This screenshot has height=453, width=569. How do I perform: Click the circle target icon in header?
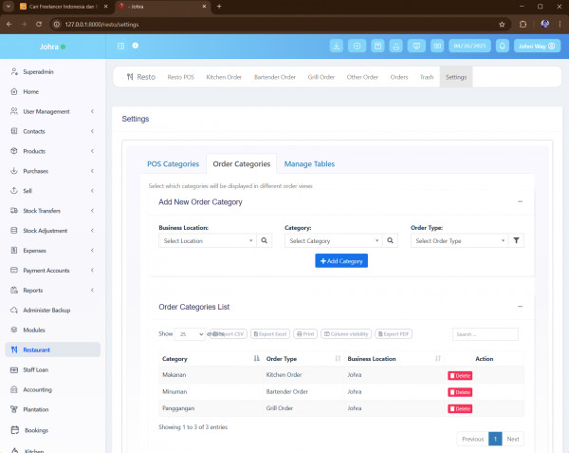click(x=358, y=47)
